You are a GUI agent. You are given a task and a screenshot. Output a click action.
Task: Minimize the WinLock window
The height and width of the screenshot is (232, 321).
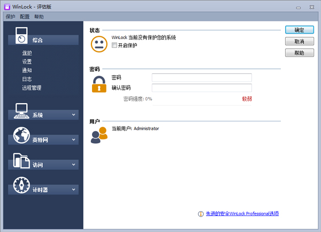coord(299,7)
